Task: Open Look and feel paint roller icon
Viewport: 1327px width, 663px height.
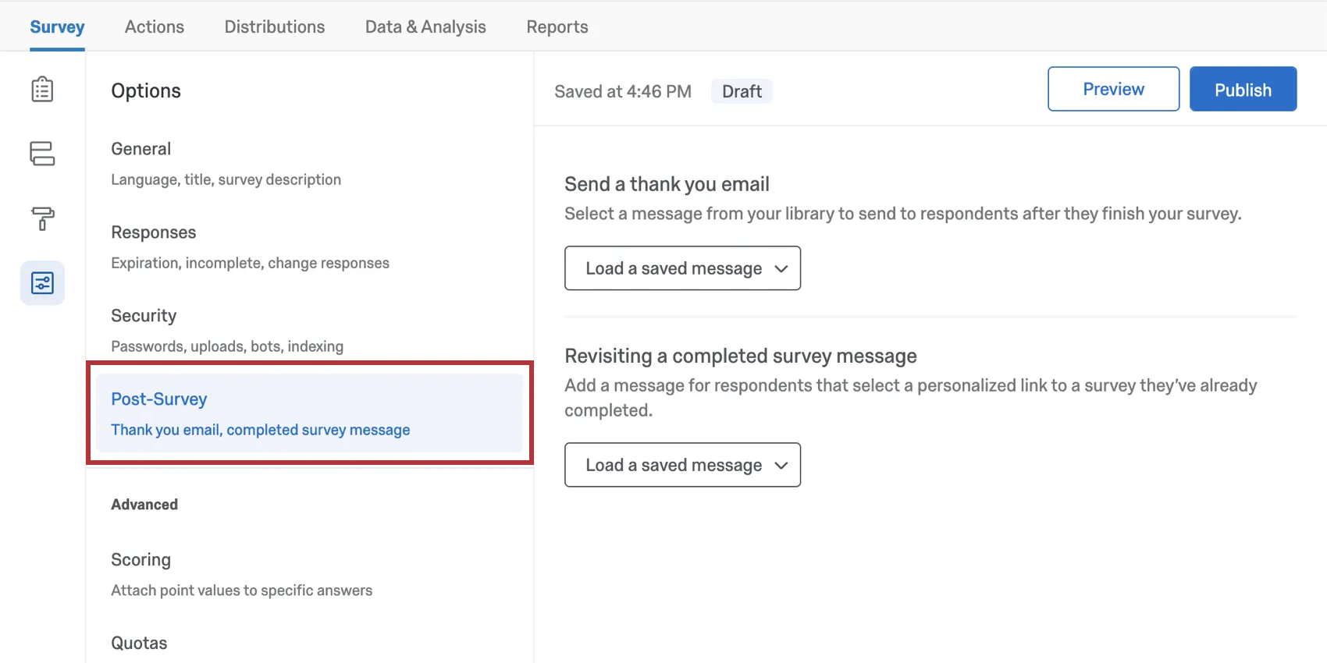Action: tap(42, 218)
